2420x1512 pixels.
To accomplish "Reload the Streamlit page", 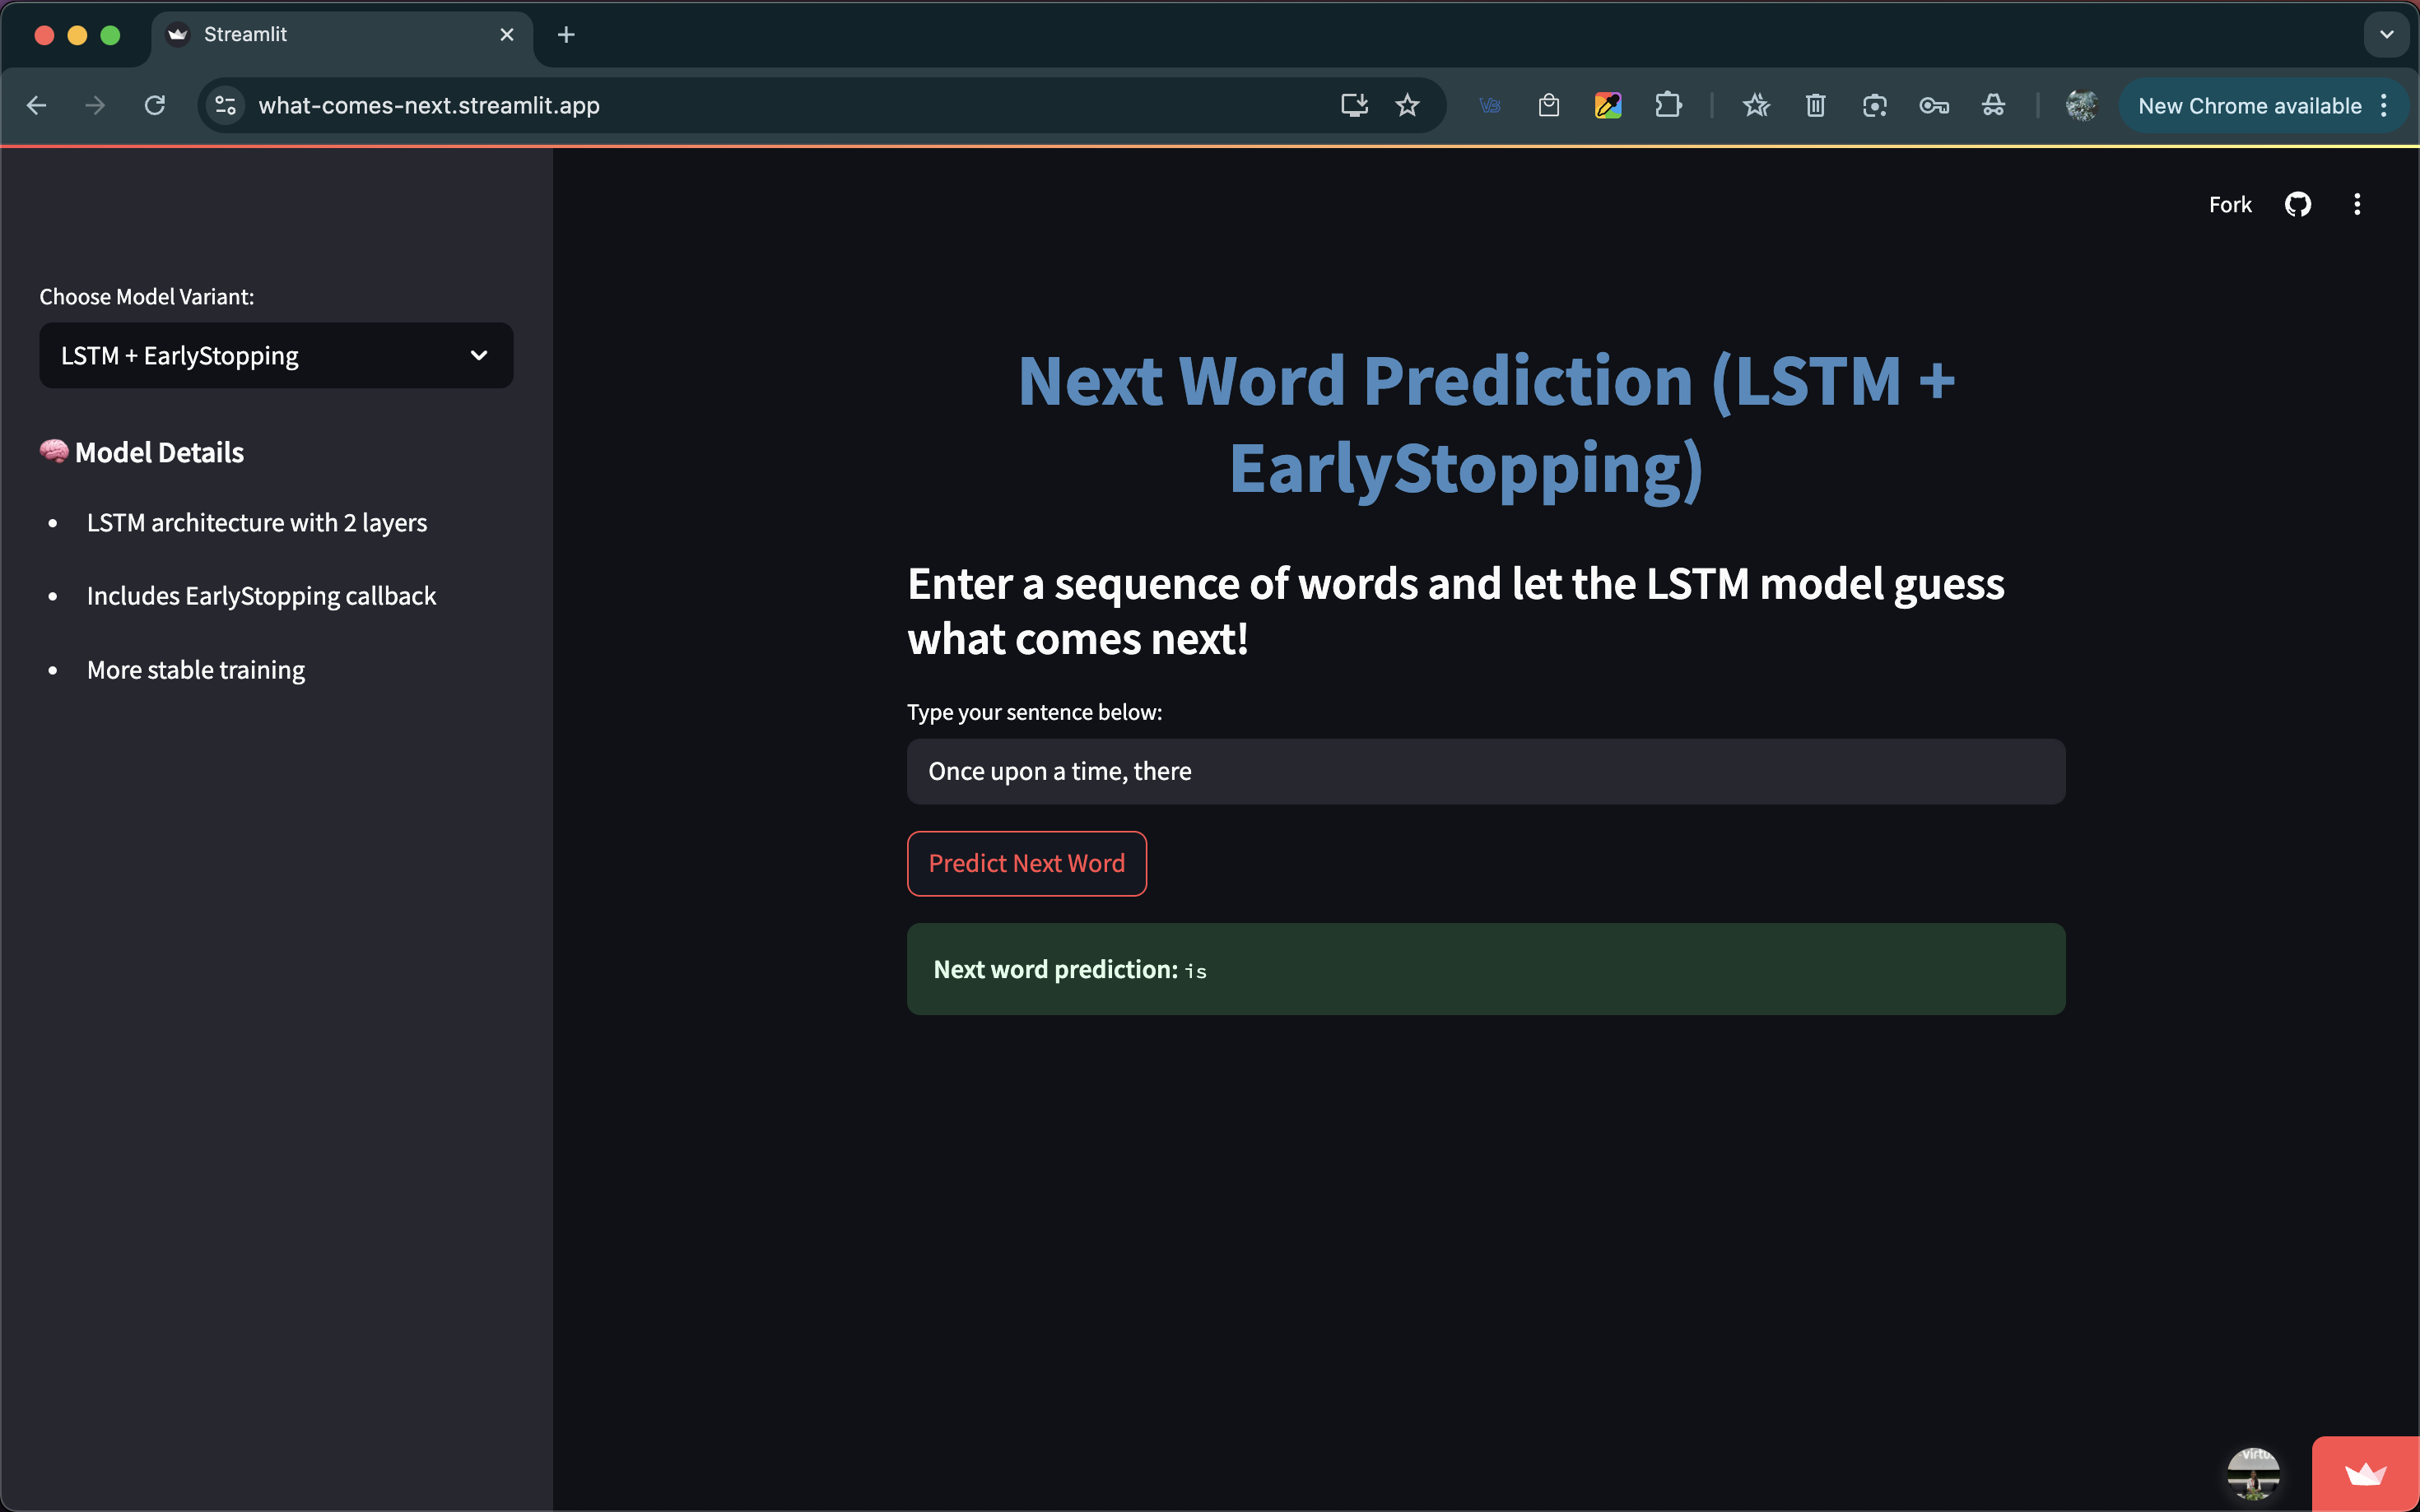I will (154, 105).
